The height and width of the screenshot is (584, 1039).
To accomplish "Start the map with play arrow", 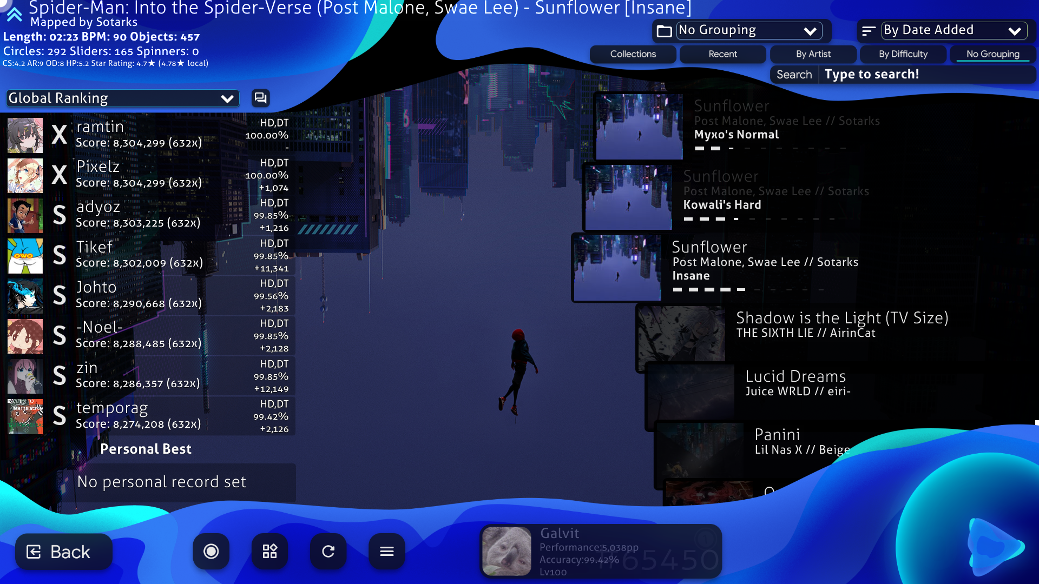I will click(x=995, y=547).
